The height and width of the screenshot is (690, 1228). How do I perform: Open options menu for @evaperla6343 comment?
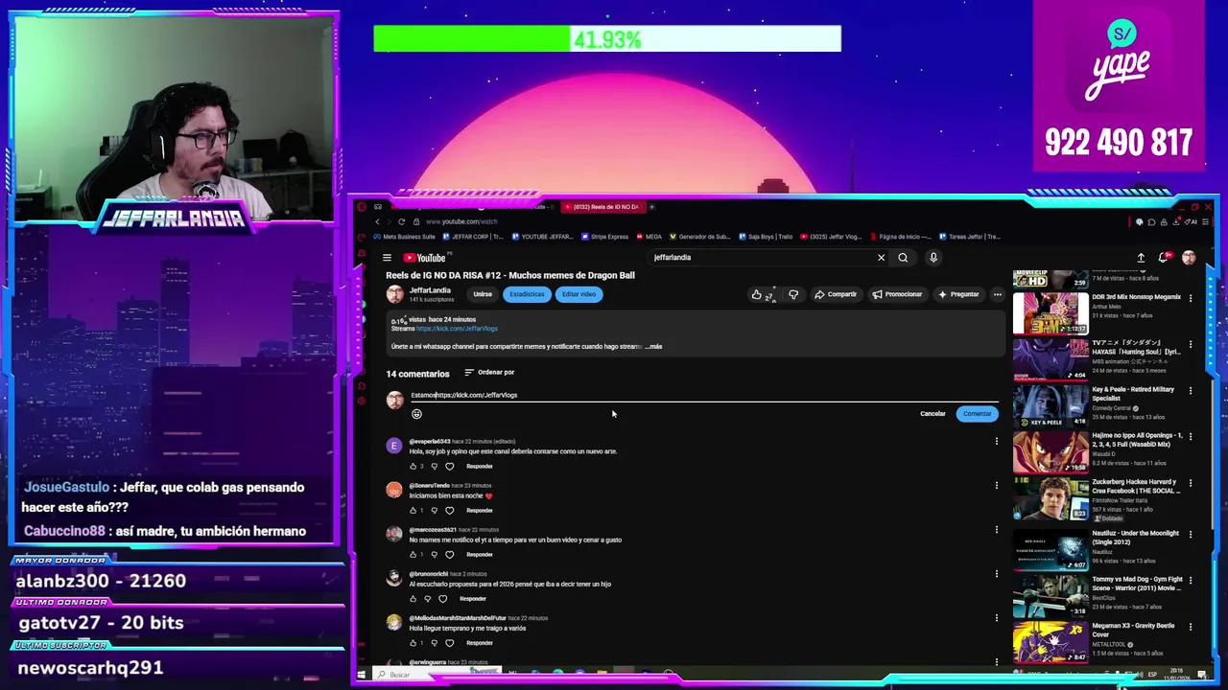(996, 442)
